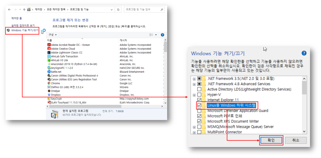Click 취소 button in features dialog
Screen dimensions: 321x158
(296, 140)
